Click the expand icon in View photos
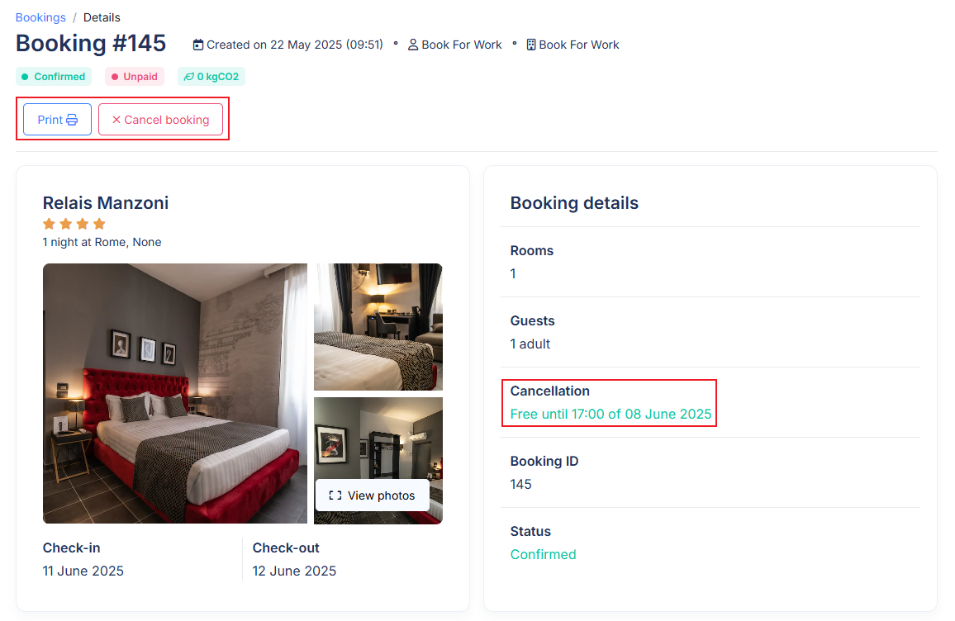 coord(335,495)
